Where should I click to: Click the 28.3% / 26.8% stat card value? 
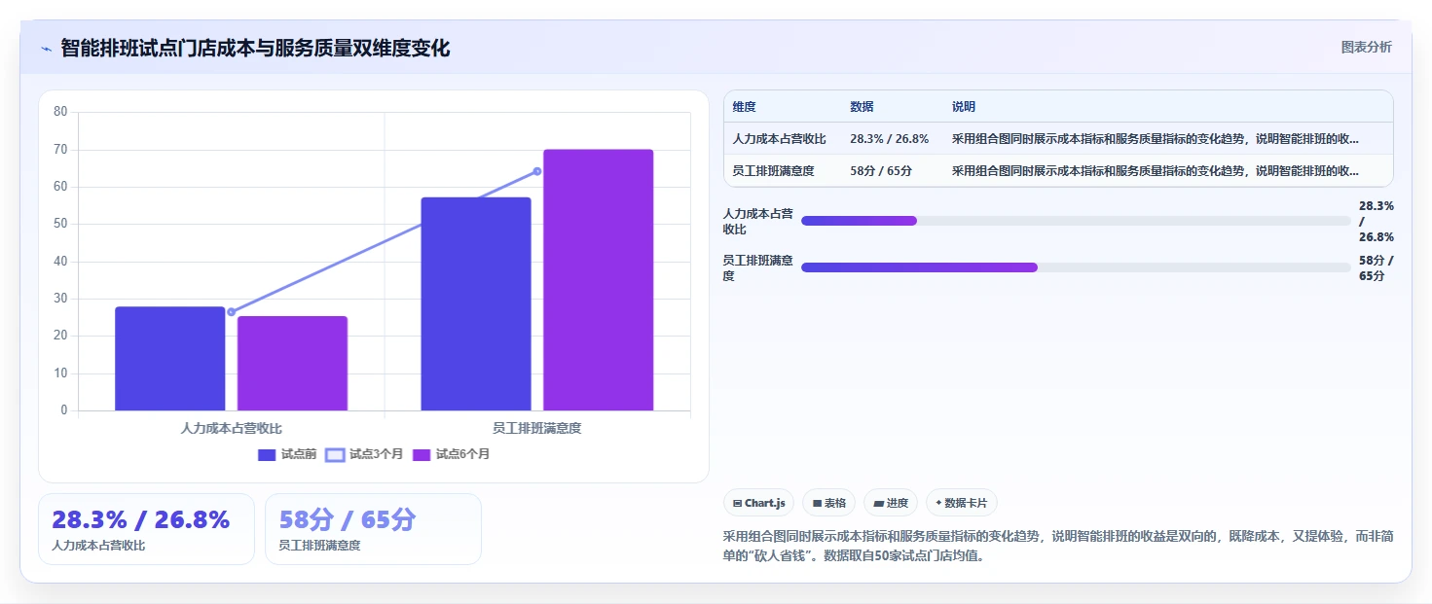[x=141, y=519]
